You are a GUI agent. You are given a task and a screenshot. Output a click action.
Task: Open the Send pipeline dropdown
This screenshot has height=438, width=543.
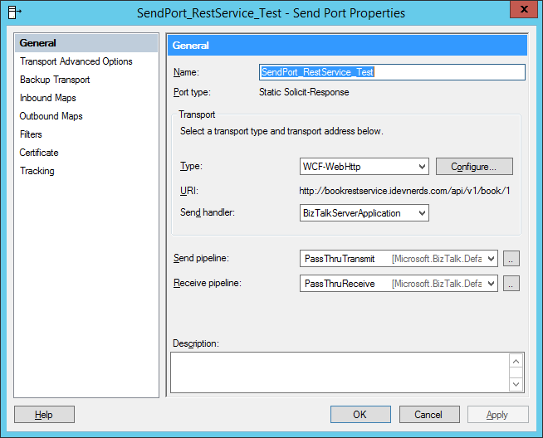[399, 259]
